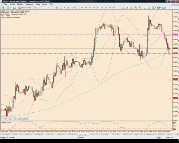Open the Datei menu
The height and width of the screenshot is (143, 179).
pos(6,4)
